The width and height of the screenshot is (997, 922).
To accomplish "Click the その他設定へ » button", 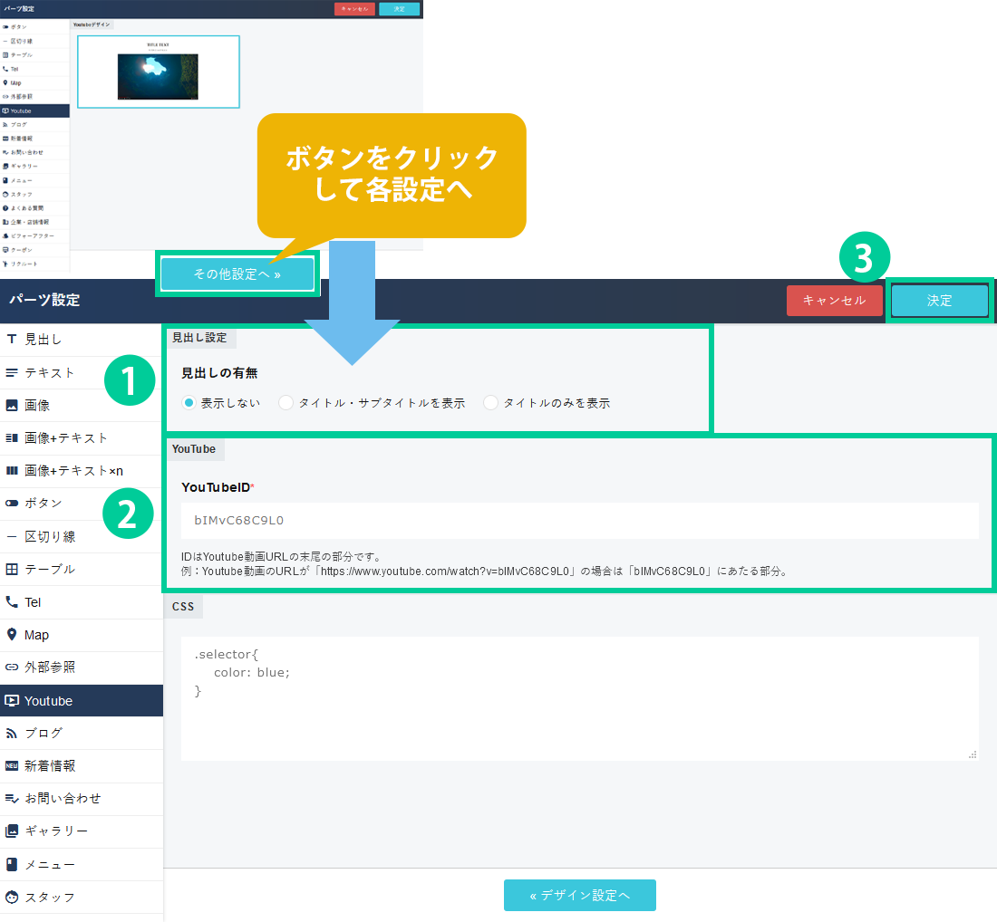I will click(237, 274).
